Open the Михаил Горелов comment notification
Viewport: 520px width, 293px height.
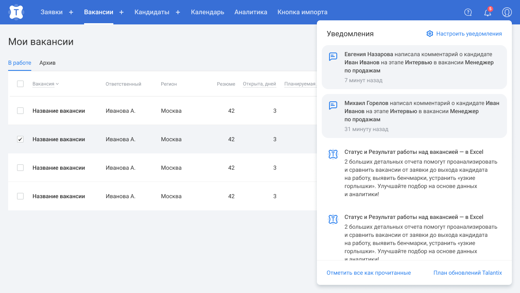[x=414, y=116]
